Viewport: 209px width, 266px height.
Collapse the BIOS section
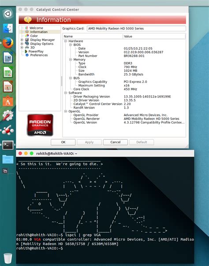(x=71, y=45)
